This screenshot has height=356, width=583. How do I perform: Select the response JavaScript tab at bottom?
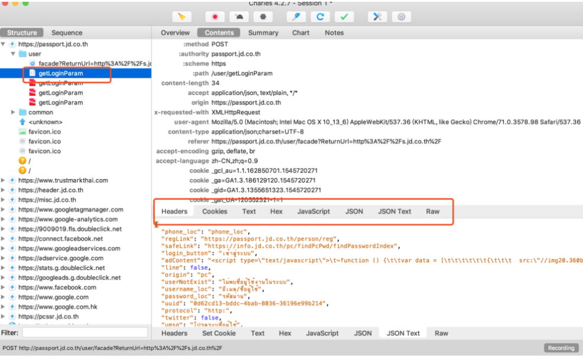[x=322, y=334]
